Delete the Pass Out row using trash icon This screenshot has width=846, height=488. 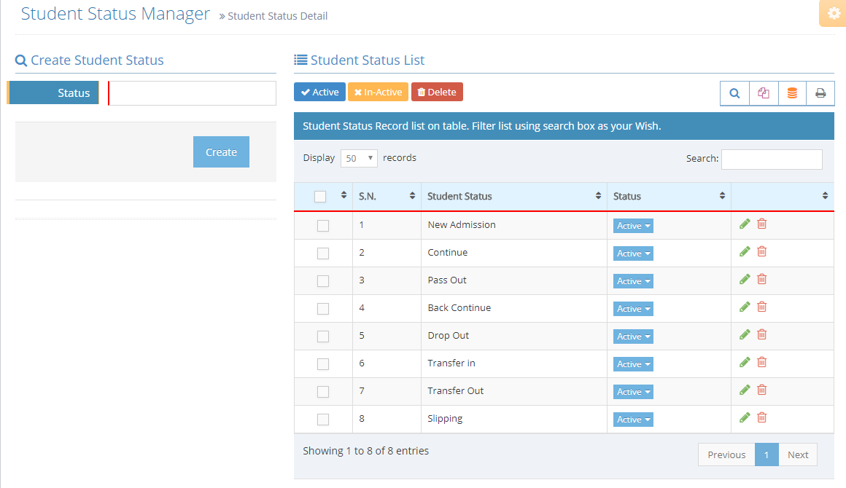click(x=762, y=280)
